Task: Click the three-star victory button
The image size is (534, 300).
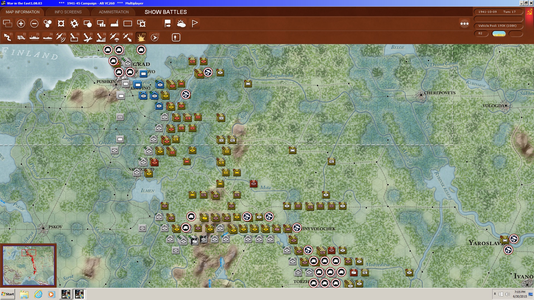Action: click(x=464, y=24)
